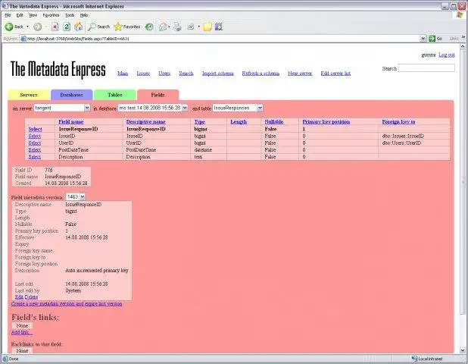Click the IE icon in the title bar
The width and height of the screenshot is (468, 364).
click(5, 6)
